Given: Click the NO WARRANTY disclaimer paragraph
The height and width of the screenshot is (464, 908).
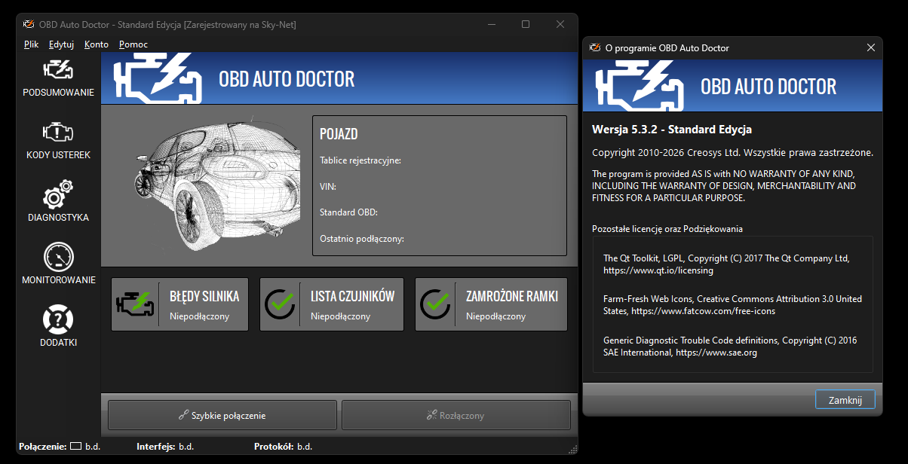Looking at the screenshot, I should point(724,186).
